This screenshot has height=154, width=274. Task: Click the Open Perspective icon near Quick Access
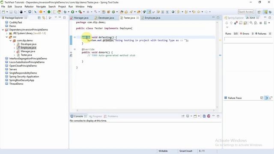(259, 12)
